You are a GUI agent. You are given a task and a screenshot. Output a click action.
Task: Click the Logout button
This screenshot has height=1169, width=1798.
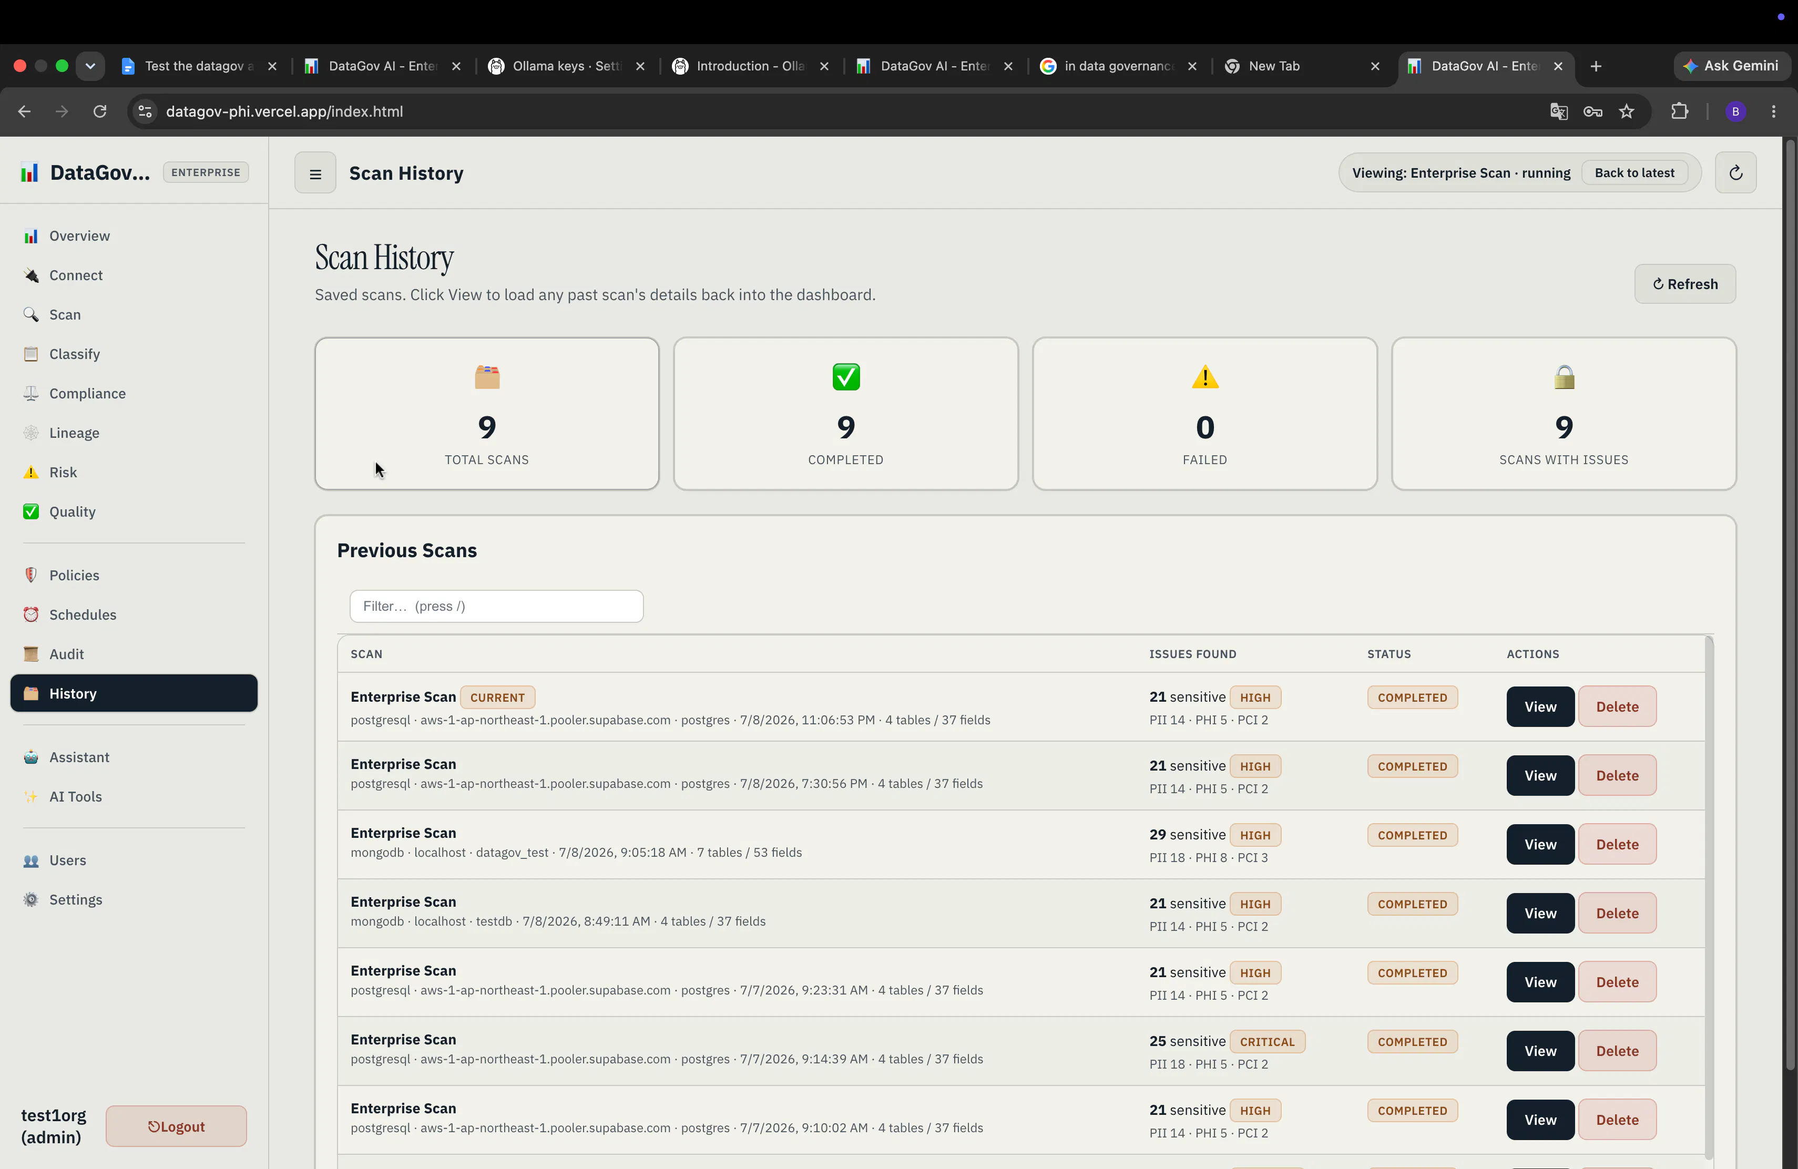tap(176, 1127)
